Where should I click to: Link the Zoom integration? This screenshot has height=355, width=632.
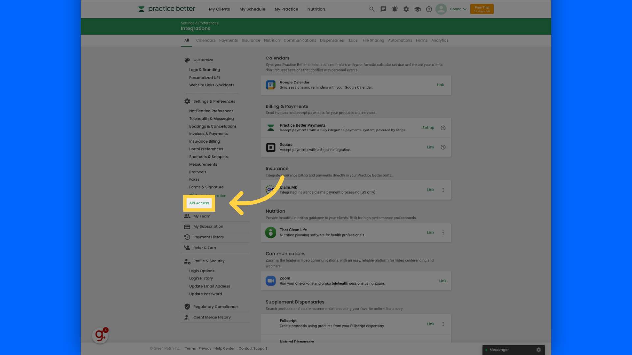[442, 281]
